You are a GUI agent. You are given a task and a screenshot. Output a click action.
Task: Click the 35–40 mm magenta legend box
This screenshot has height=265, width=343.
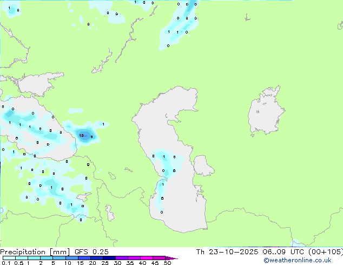pos(134,258)
